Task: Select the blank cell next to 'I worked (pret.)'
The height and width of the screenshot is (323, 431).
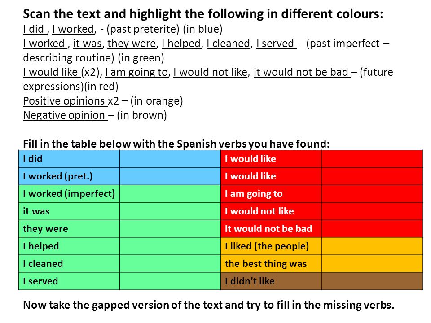Action: pos(170,176)
